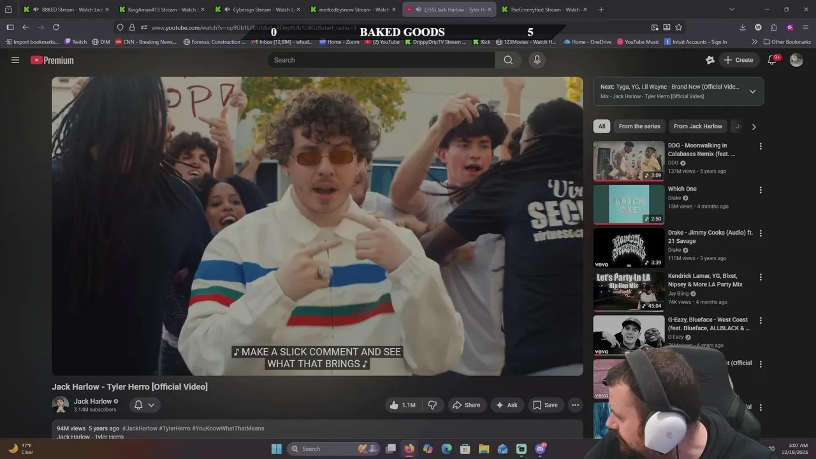Open File Explorer from the taskbar
The image size is (816, 459).
[484, 449]
